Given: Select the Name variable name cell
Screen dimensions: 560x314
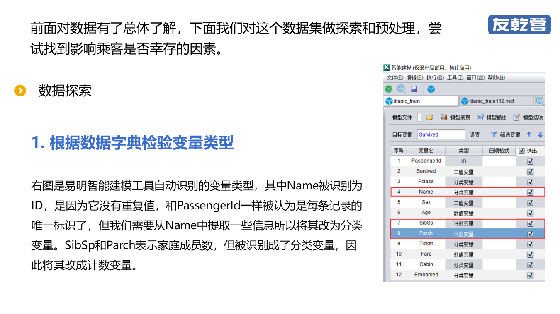Looking at the screenshot, I should pyautogui.click(x=426, y=192).
